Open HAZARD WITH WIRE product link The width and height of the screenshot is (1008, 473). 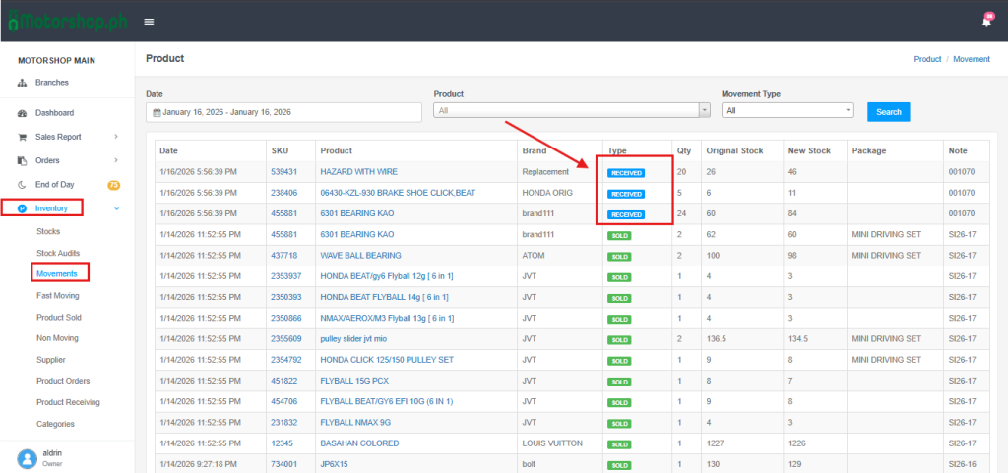(358, 172)
